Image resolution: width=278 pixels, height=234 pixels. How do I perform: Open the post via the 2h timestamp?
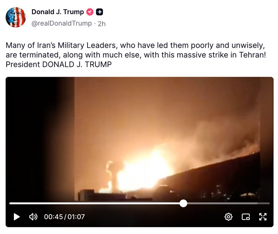tap(101, 24)
